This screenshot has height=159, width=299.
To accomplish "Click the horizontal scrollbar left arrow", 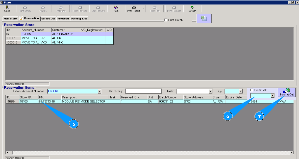I will tap(8, 152).
